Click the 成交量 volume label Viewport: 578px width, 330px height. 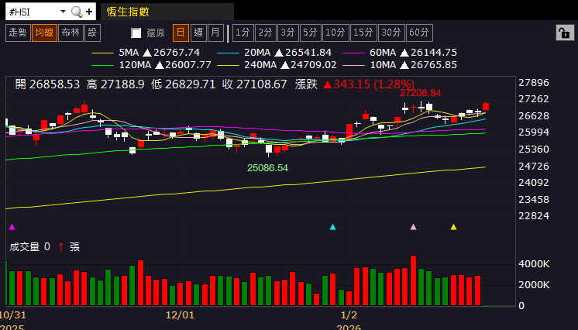[x=24, y=247]
